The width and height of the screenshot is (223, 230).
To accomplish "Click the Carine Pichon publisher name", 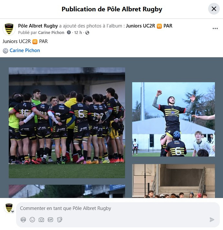I will [51, 33].
